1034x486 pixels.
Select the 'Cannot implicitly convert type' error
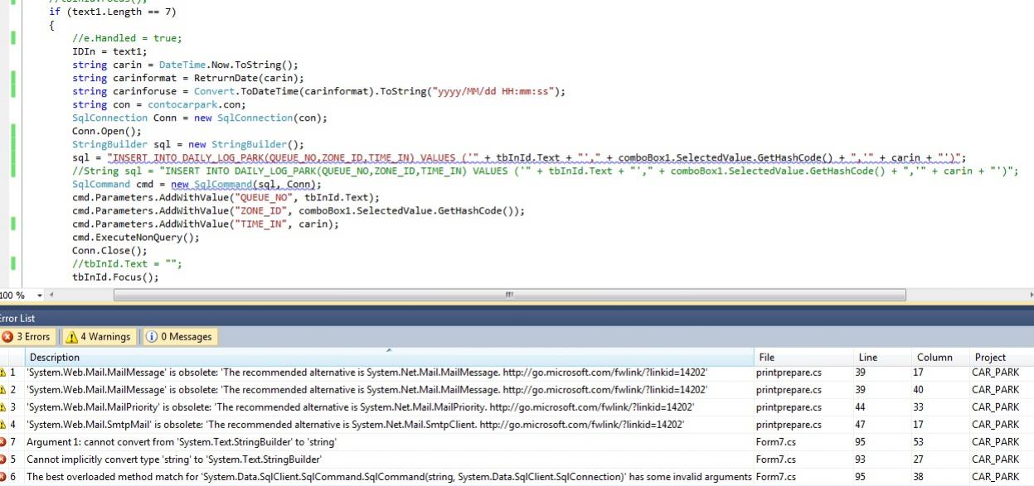click(174, 460)
